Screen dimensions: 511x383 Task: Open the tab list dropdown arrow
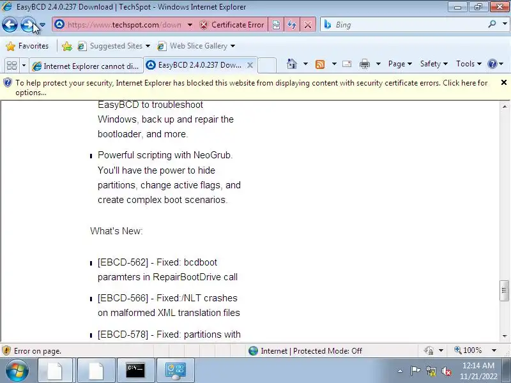click(24, 66)
